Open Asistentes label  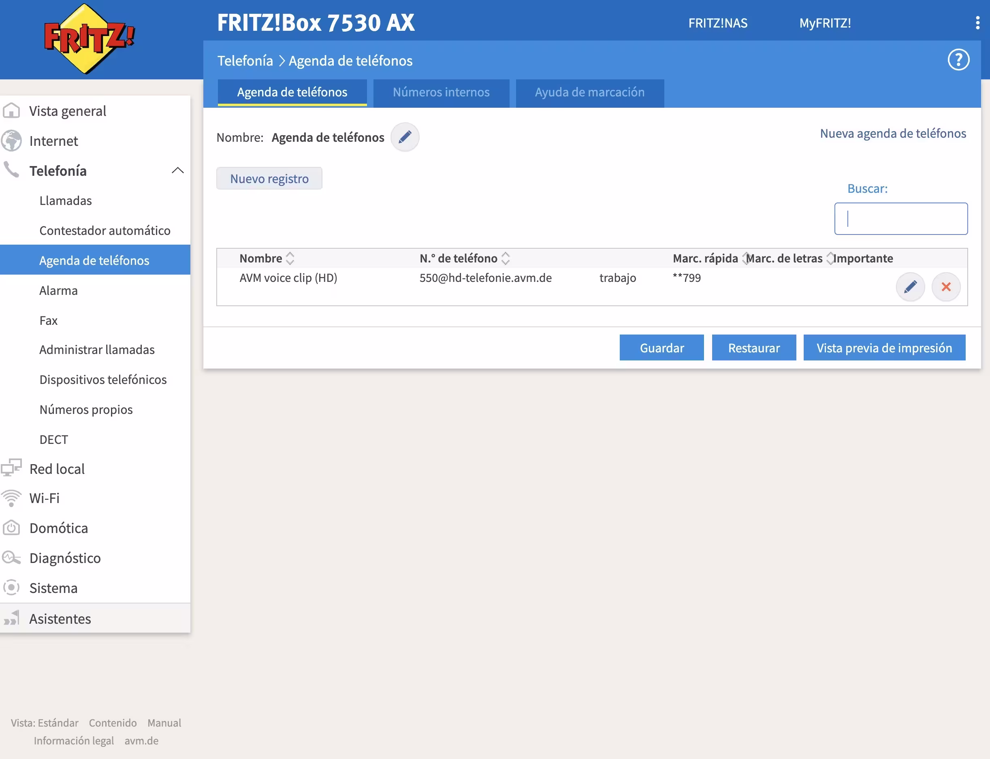60,618
